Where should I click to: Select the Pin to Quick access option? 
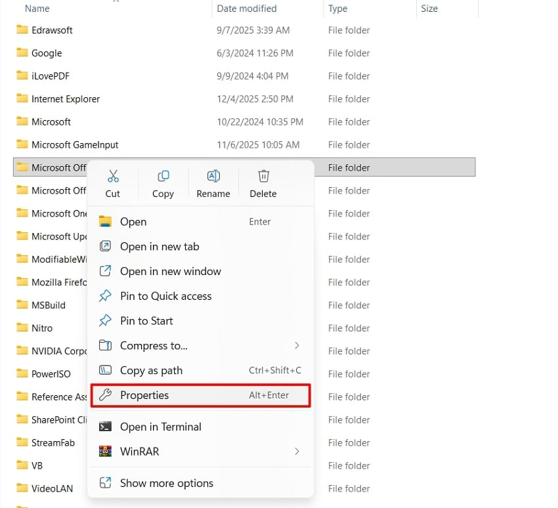(165, 296)
